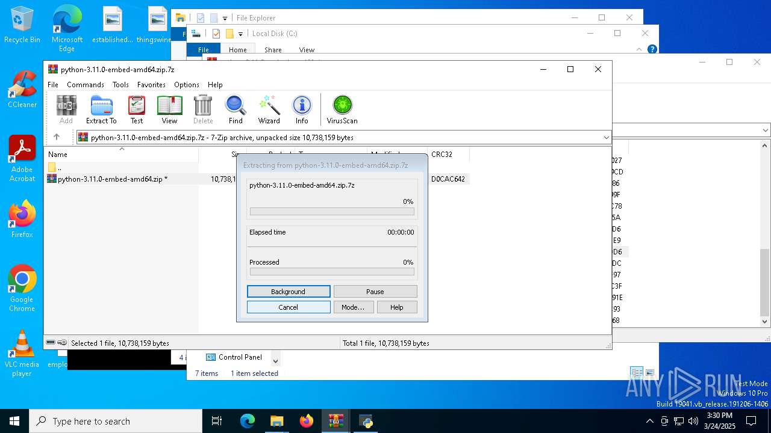771x433 pixels.
Task: Open Task View on the taskbar
Action: tap(217, 421)
